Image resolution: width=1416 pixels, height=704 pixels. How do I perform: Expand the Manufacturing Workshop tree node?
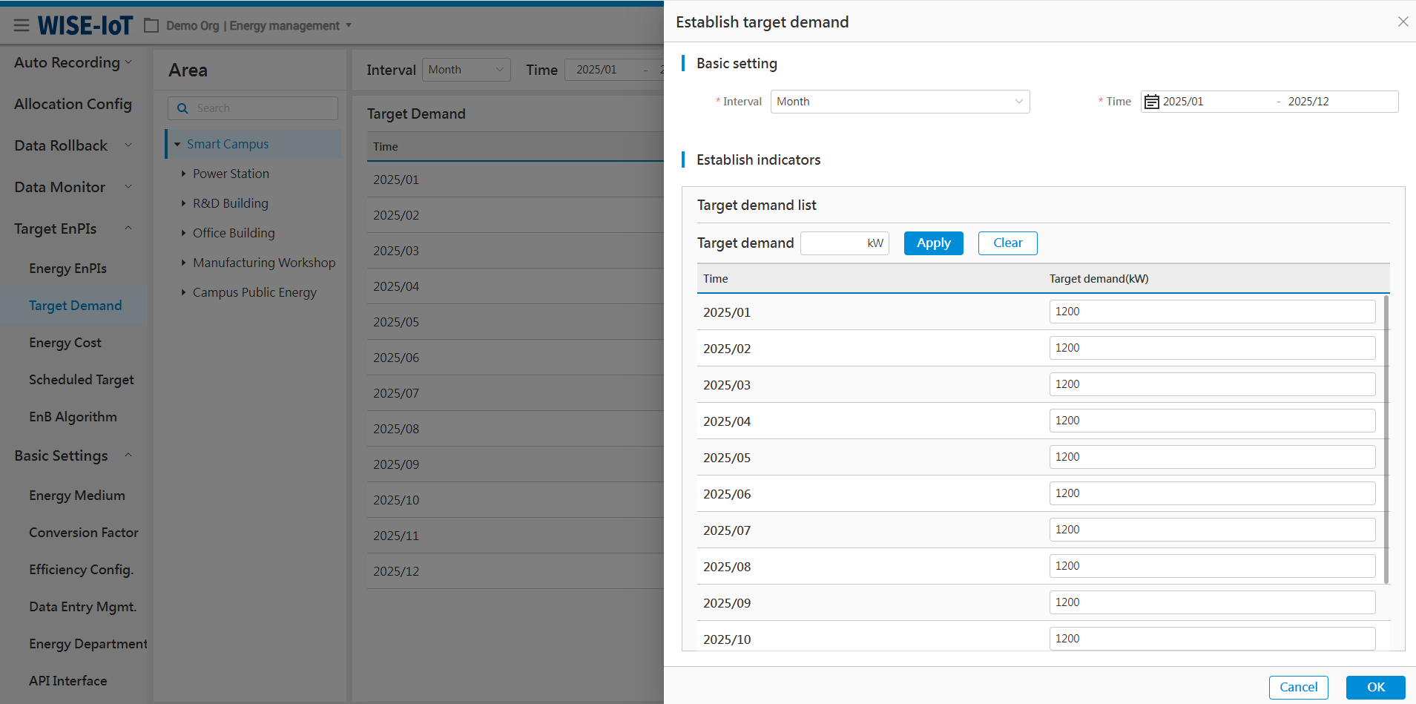[183, 263]
